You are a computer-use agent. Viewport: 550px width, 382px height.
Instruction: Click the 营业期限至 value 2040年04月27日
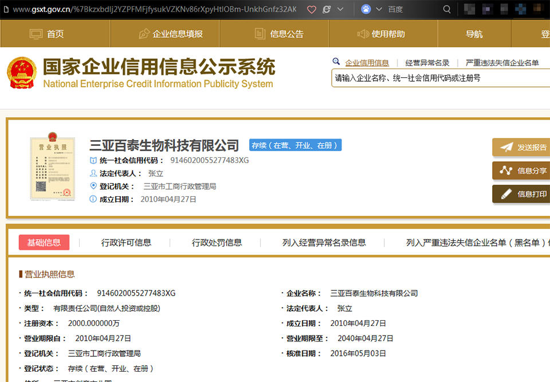[x=365, y=338]
